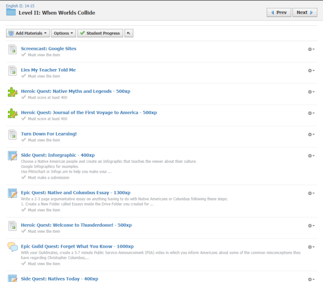Click 'Must score at least 400' under Journal quest
The height and width of the screenshot is (282, 323).
click(47, 119)
